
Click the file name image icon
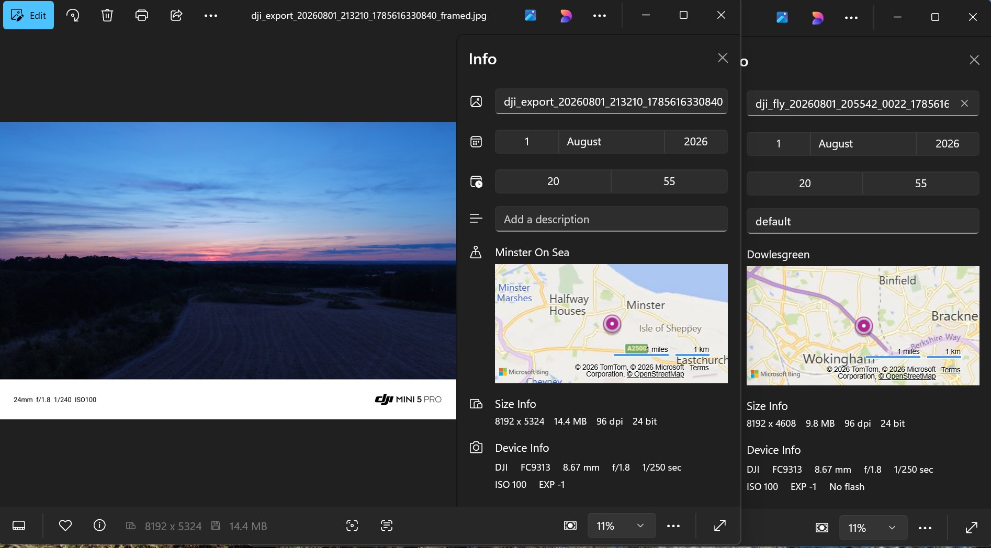[x=476, y=101]
